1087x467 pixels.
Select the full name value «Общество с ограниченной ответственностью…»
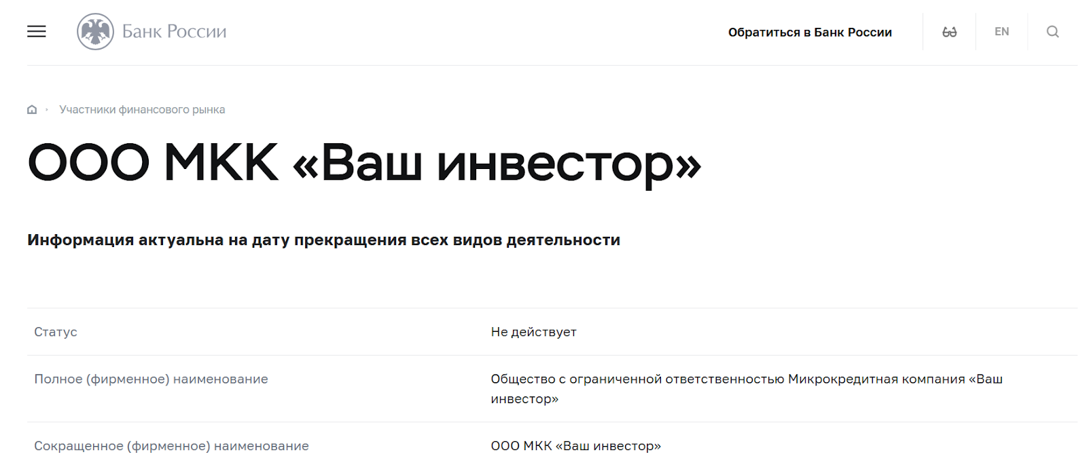pos(747,389)
